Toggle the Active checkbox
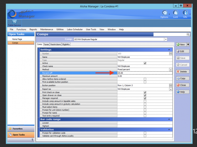The image size is (197, 147). pyautogui.click(x=145, y=63)
